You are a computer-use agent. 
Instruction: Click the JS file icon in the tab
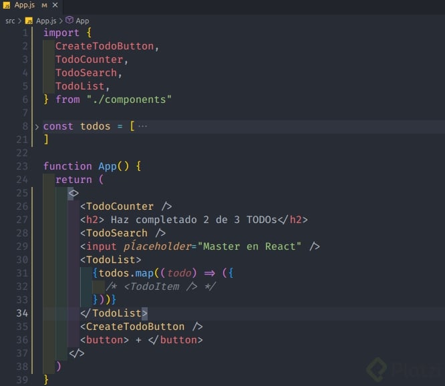coord(7,5)
